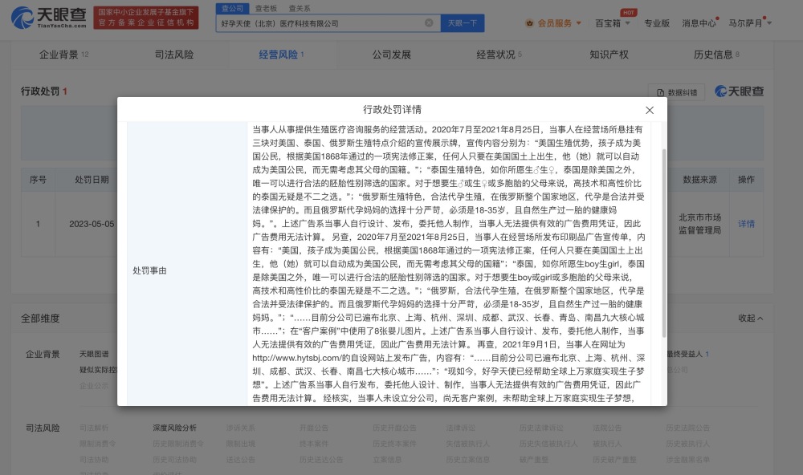Click the HOT badge above 百宝箱

point(628,12)
